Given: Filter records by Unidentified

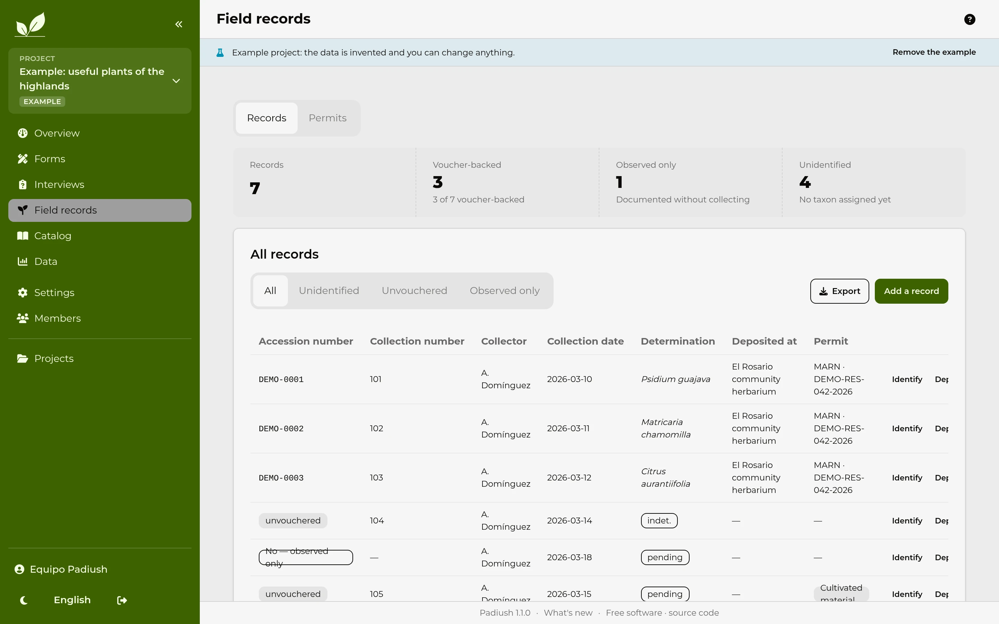Looking at the screenshot, I should (329, 291).
